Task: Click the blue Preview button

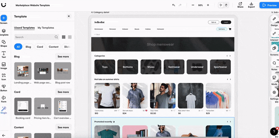Action: [269, 5]
